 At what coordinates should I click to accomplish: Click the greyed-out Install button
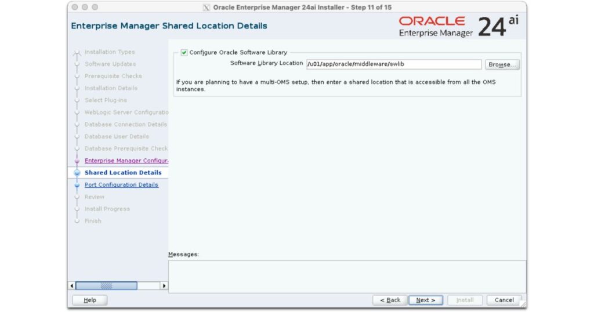point(465,300)
